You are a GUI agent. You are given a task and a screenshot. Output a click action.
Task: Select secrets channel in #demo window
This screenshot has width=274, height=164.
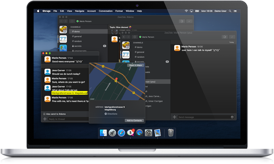tap(88, 46)
